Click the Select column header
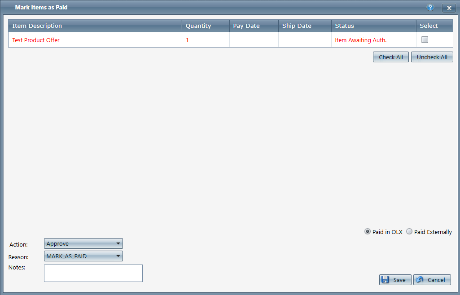This screenshot has height=295, width=460. pyautogui.click(x=429, y=26)
